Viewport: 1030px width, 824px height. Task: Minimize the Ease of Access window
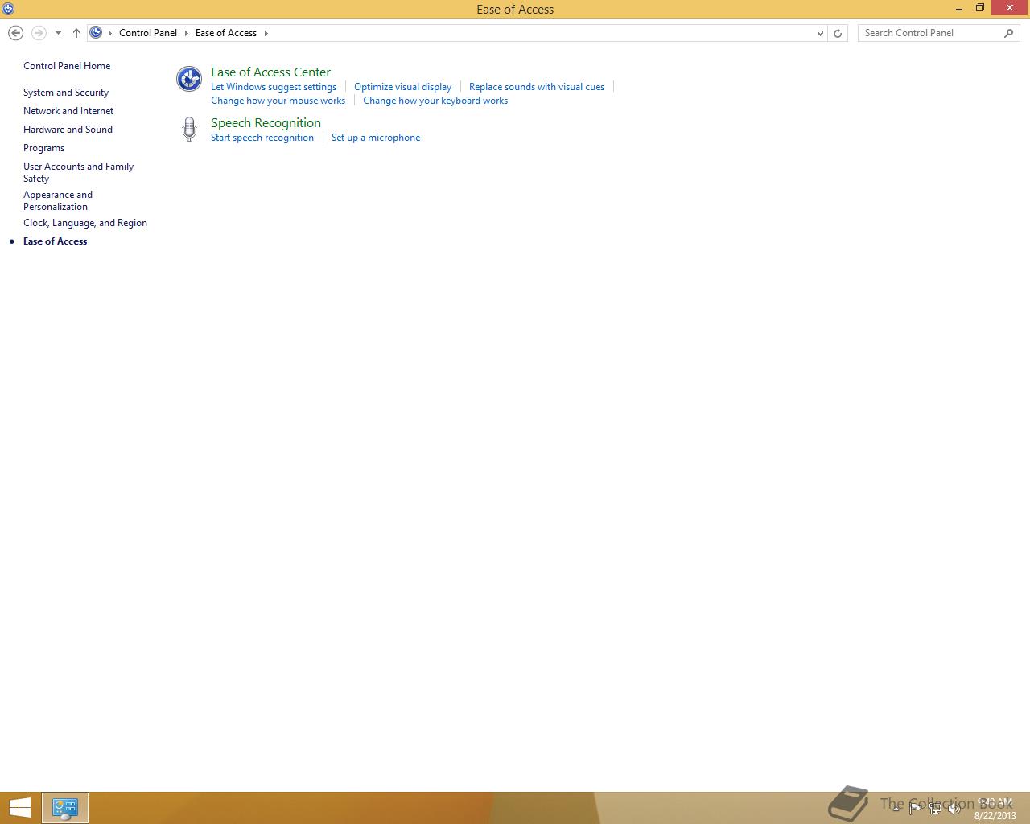coord(959,9)
